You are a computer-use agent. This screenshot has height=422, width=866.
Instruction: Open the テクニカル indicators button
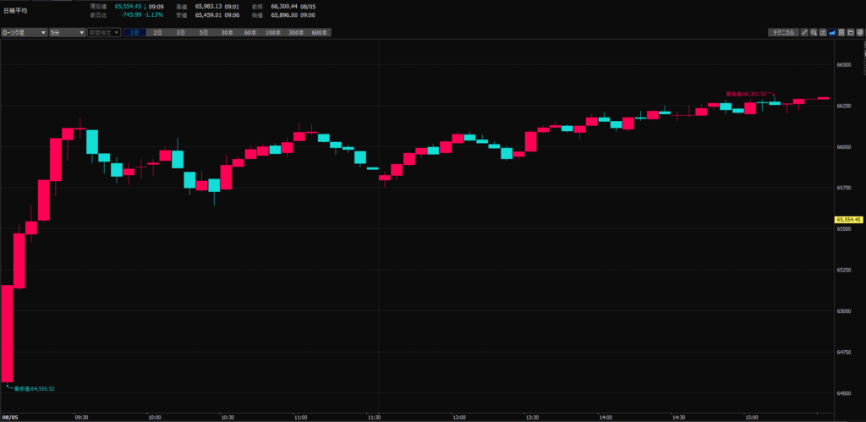tap(784, 33)
